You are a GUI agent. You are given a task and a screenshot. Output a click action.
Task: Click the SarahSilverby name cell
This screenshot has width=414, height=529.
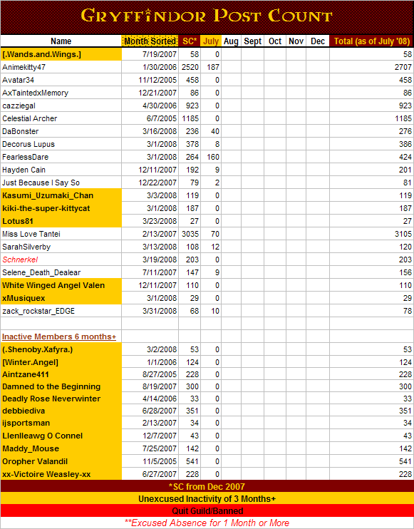pos(61,247)
